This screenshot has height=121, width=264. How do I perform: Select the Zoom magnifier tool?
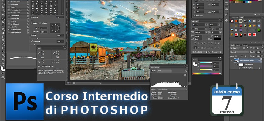(3, 63)
